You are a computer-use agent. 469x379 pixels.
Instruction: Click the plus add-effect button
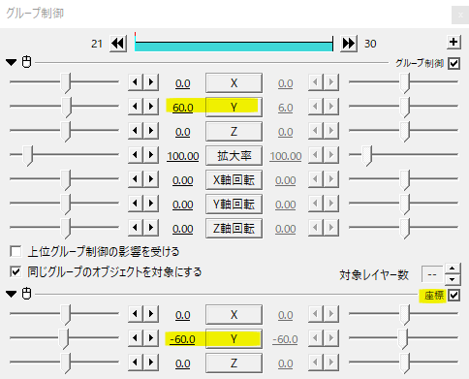pyautogui.click(x=453, y=42)
